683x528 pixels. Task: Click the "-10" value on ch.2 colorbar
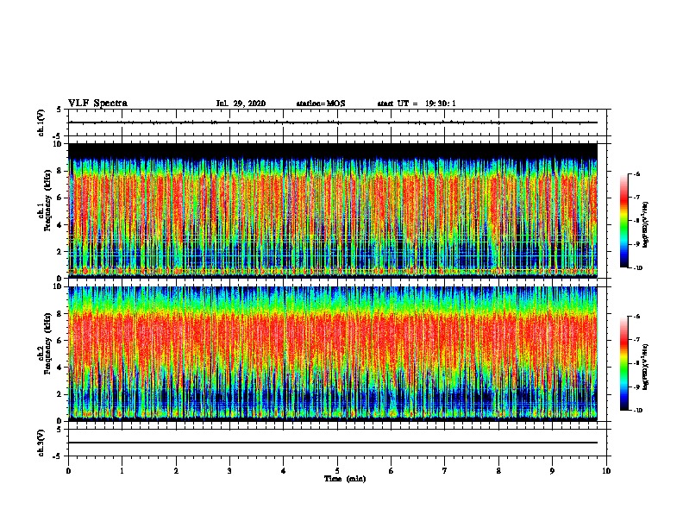(x=637, y=411)
